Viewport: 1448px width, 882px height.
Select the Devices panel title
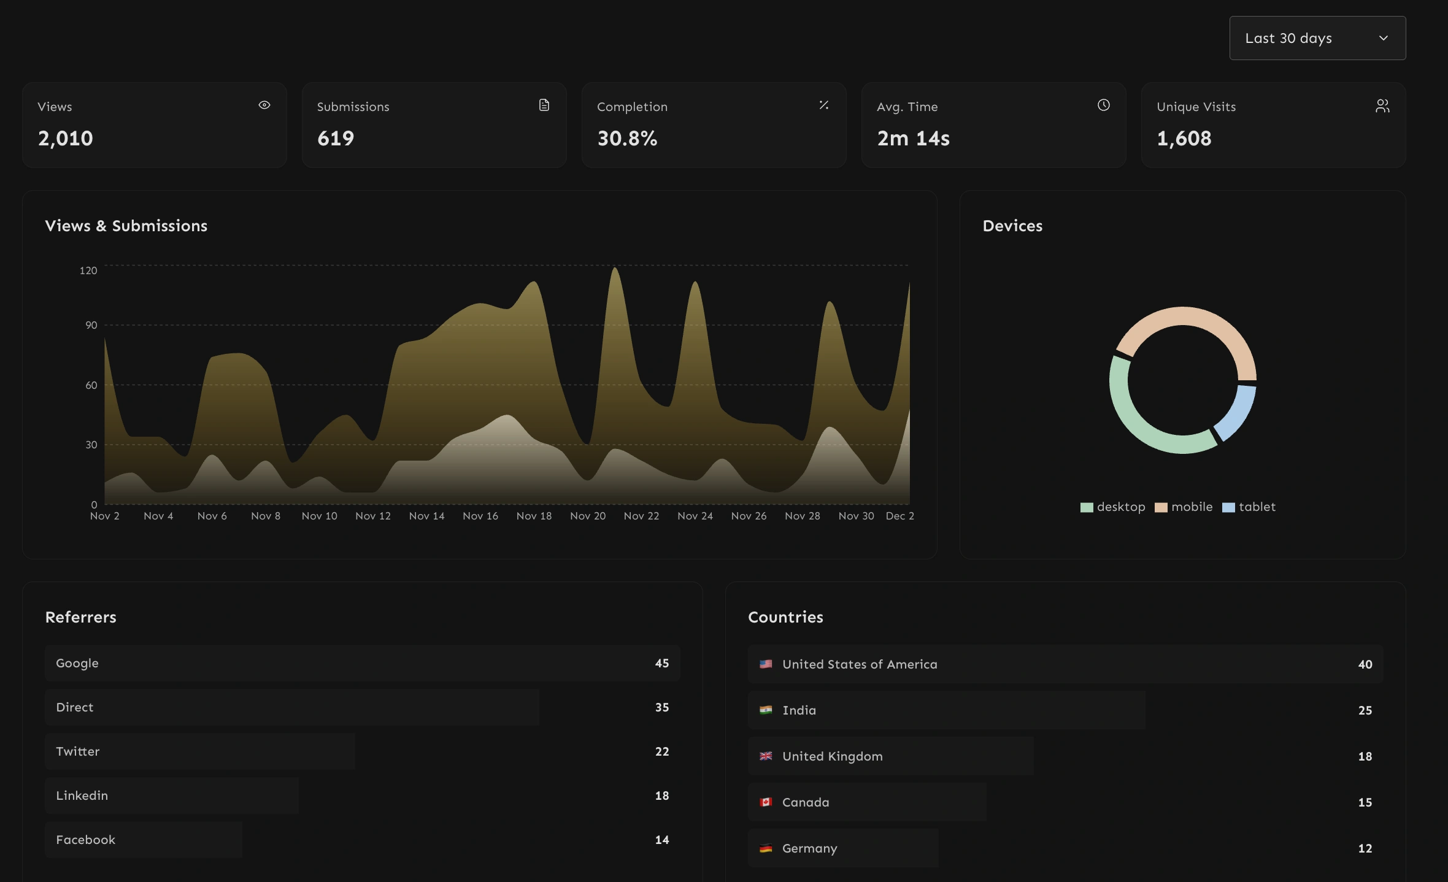click(1012, 225)
